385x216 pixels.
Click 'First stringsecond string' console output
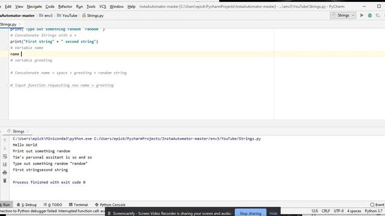coord(40,170)
